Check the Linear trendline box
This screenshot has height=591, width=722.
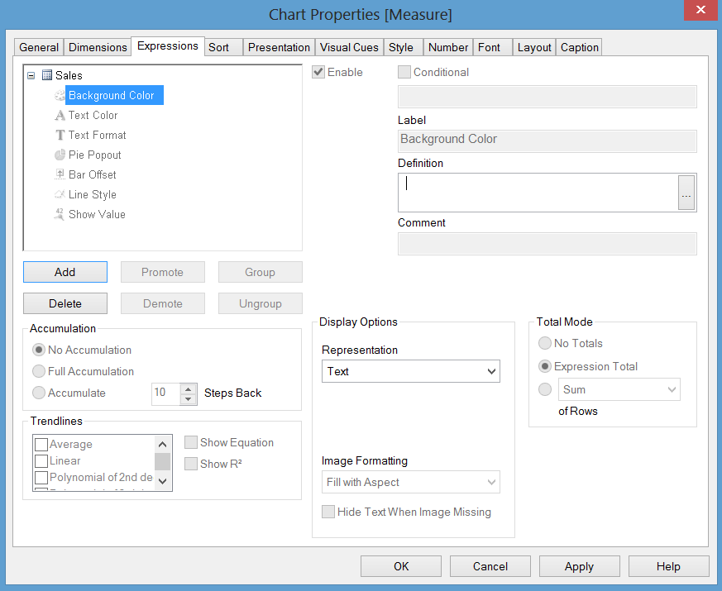41,460
